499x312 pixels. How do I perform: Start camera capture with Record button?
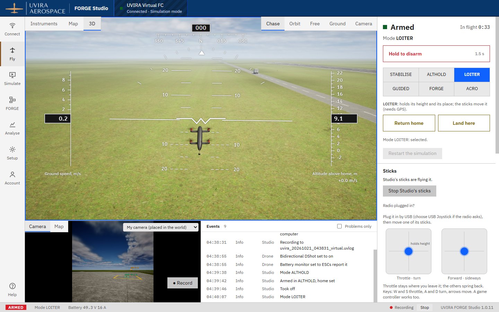click(183, 283)
